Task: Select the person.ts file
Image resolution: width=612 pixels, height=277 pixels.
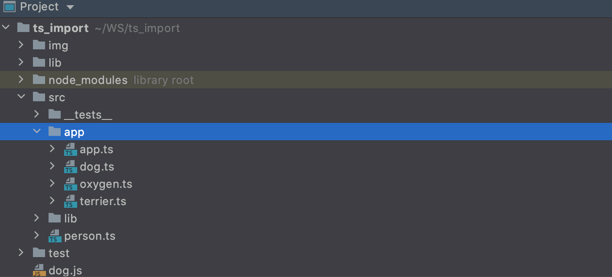Action: coord(89,236)
